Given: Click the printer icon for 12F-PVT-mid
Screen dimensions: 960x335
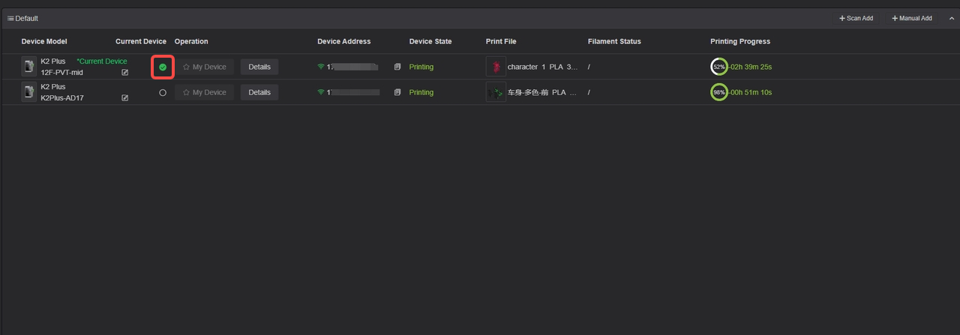Looking at the screenshot, I should tap(29, 67).
